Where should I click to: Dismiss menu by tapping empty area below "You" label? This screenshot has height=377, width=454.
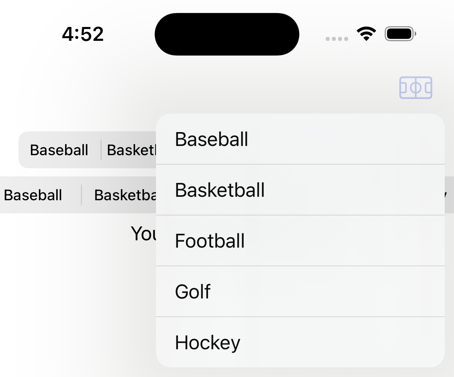point(77,308)
